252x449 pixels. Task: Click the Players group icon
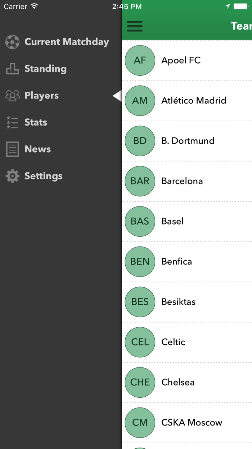coord(12,96)
